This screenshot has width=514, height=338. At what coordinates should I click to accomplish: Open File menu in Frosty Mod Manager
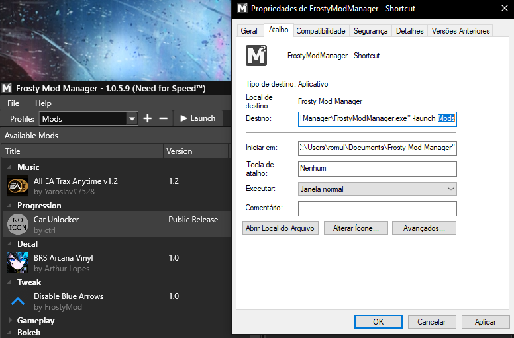(13, 103)
